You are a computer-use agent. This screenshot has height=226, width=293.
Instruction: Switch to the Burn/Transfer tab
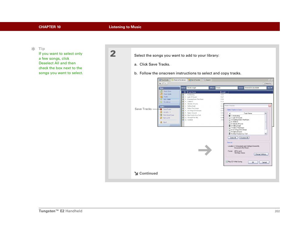(194, 80)
